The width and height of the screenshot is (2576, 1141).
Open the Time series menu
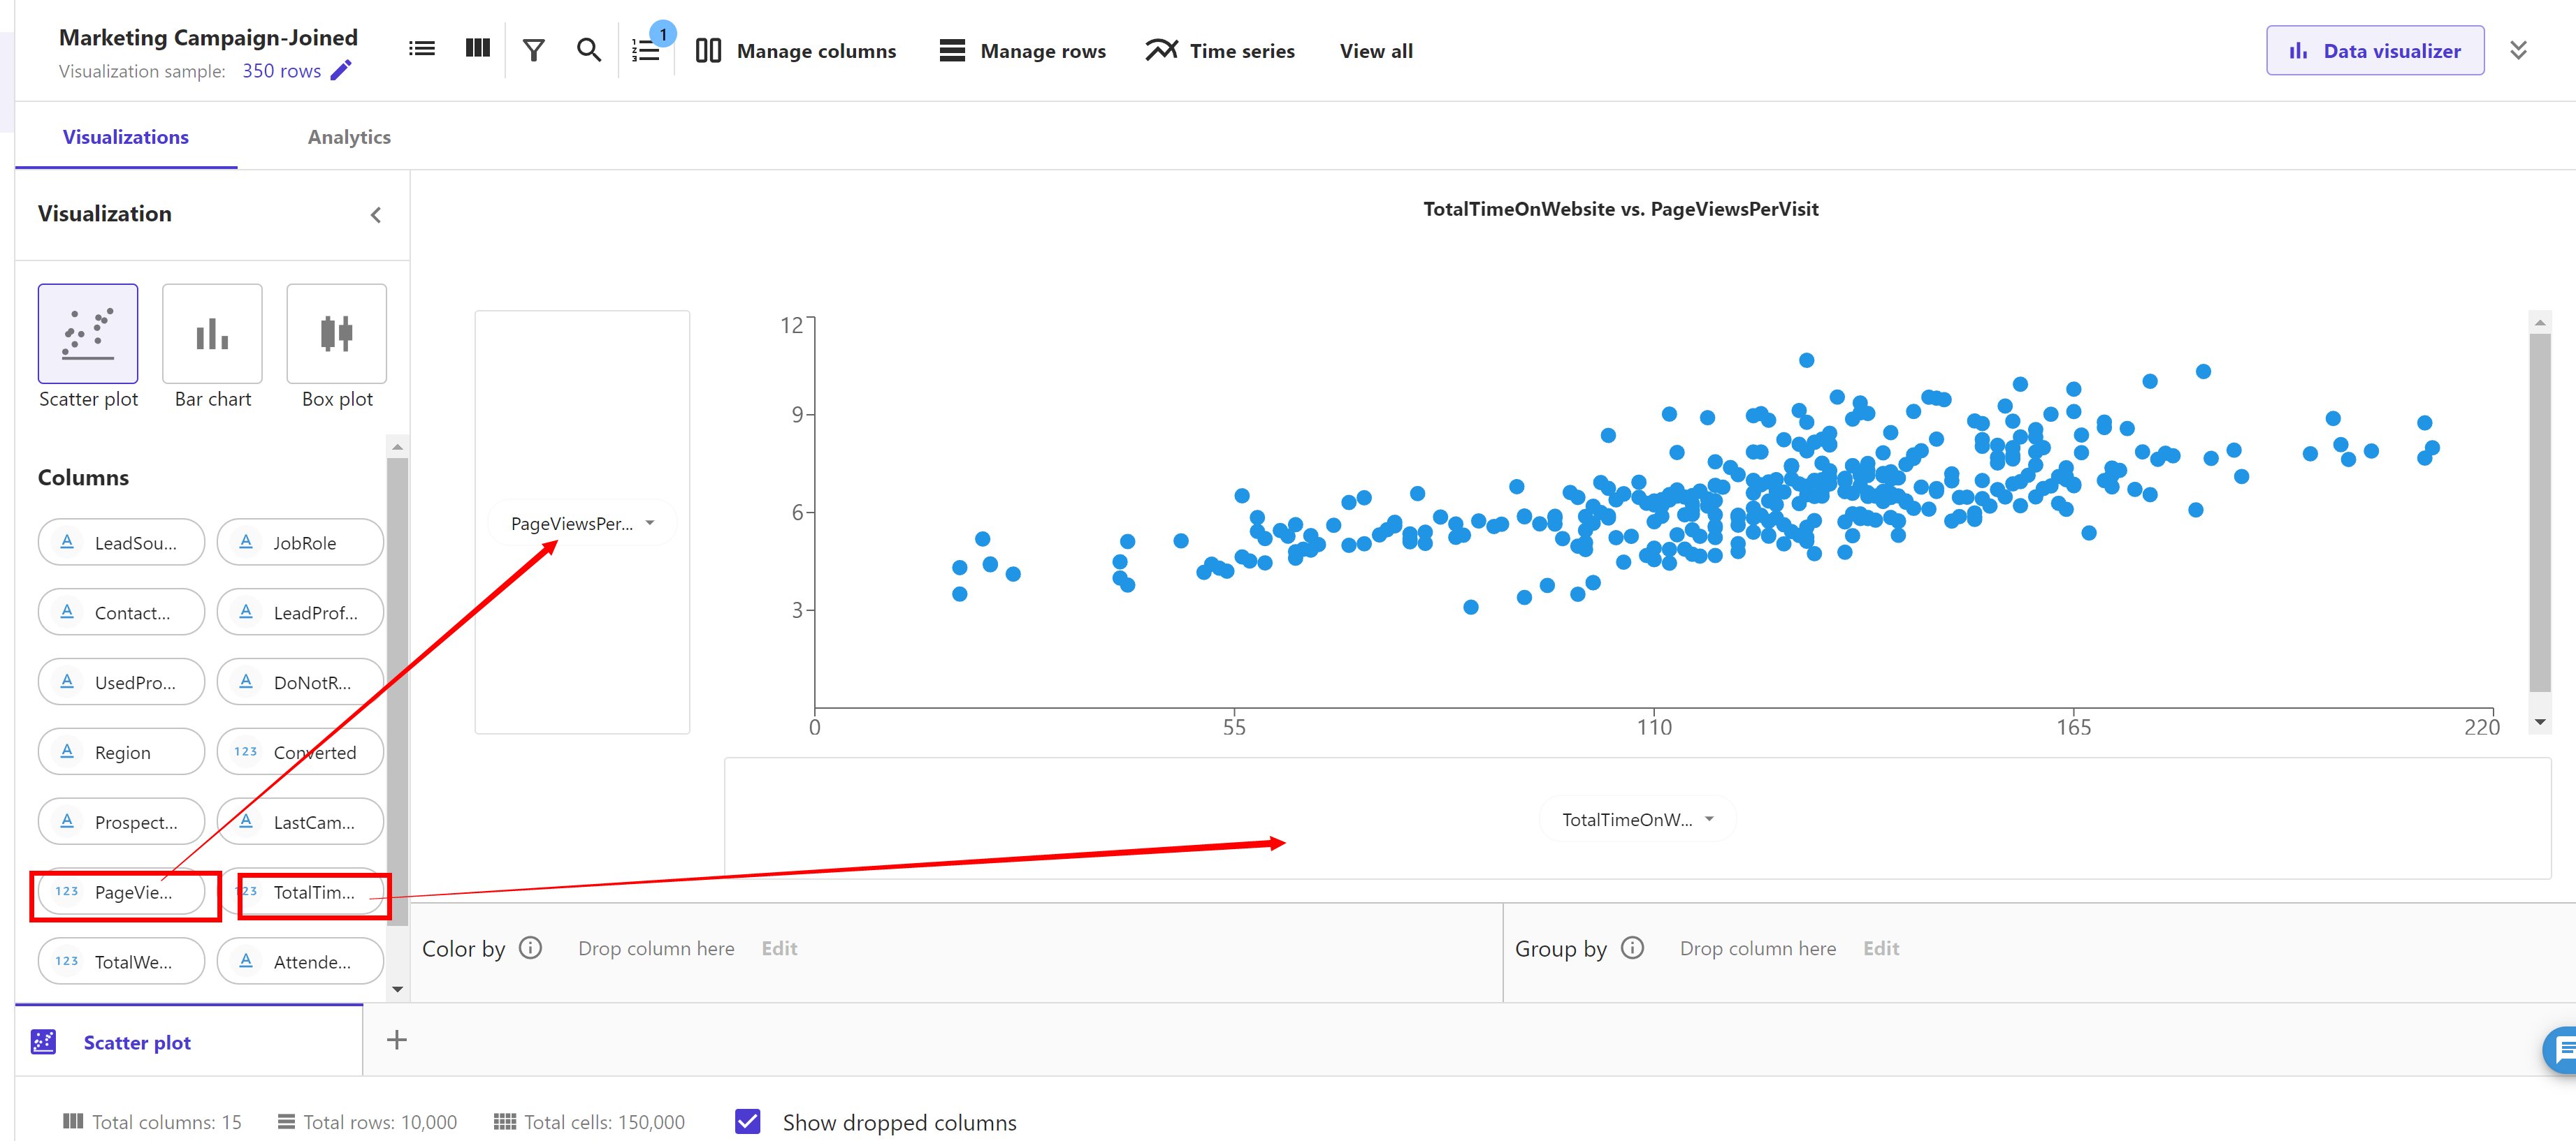coord(1220,50)
